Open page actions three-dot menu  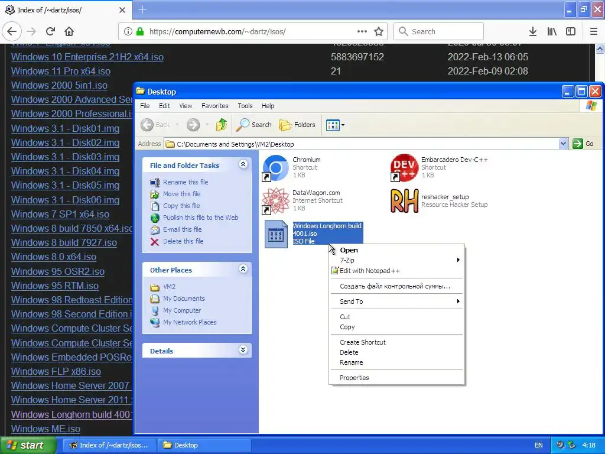click(362, 31)
